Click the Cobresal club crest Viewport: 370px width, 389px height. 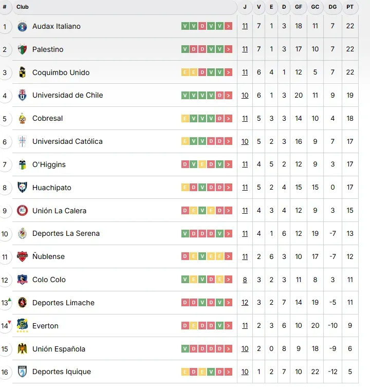[22, 118]
